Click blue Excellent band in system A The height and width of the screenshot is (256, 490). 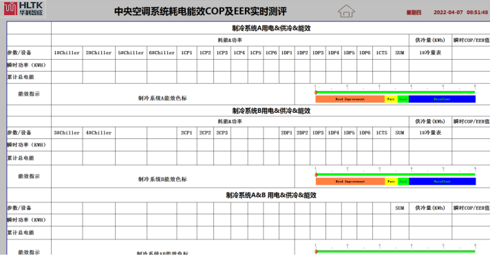[x=443, y=99]
